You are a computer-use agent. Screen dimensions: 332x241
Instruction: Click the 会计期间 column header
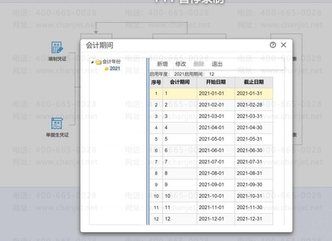click(x=180, y=82)
